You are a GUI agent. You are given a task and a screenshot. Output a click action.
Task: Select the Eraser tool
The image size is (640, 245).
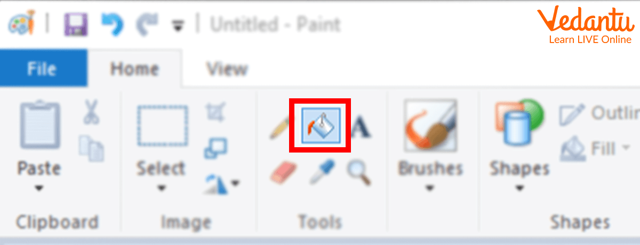(283, 172)
